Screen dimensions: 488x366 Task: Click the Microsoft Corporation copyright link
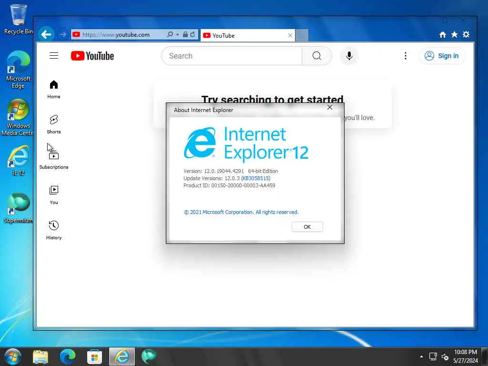pyautogui.click(x=241, y=212)
